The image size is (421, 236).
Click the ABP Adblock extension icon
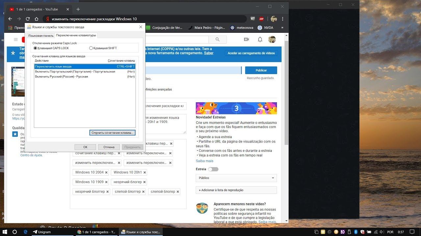click(x=261, y=19)
